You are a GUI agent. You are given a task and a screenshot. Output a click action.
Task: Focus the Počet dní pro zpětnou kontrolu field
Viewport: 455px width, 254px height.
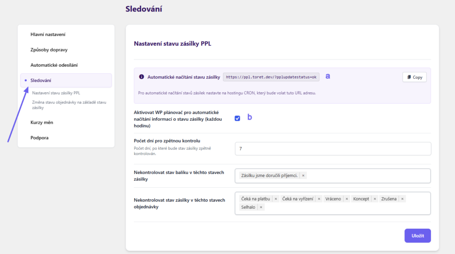333,149
